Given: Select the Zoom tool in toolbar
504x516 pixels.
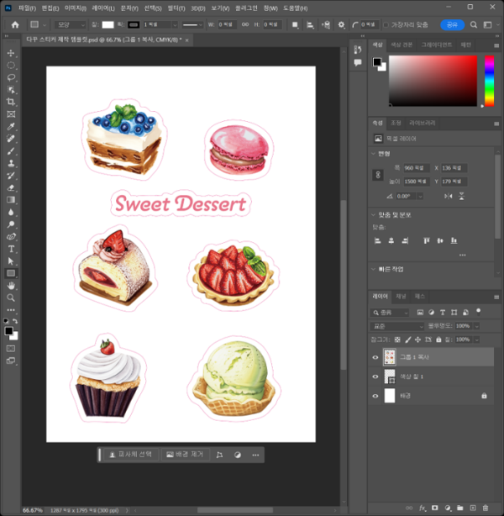Looking at the screenshot, I should [11, 297].
